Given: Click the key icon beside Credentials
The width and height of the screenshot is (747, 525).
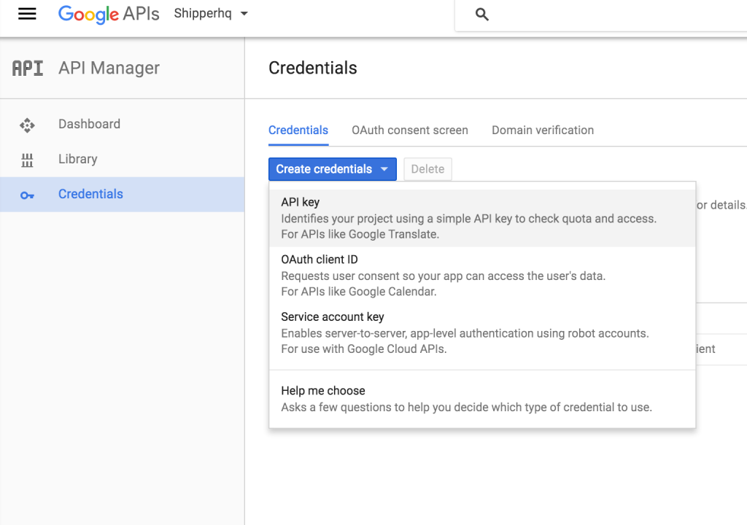Looking at the screenshot, I should pyautogui.click(x=28, y=195).
